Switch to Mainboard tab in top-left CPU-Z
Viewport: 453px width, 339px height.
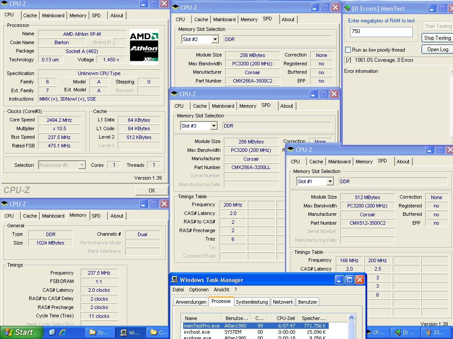53,15
